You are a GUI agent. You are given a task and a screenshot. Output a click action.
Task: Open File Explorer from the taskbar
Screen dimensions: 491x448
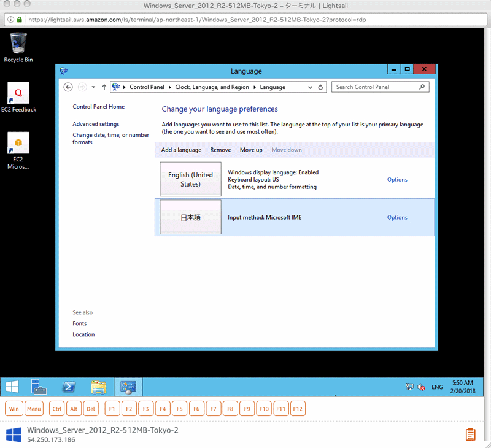pyautogui.click(x=98, y=387)
